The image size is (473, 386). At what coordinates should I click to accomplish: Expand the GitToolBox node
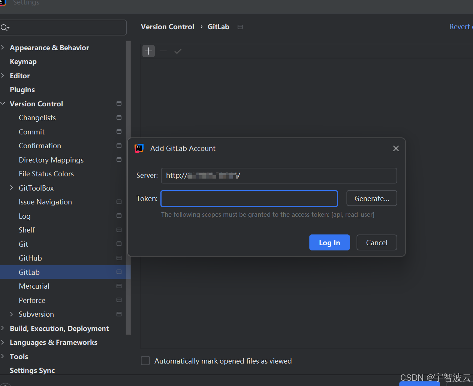tap(11, 188)
